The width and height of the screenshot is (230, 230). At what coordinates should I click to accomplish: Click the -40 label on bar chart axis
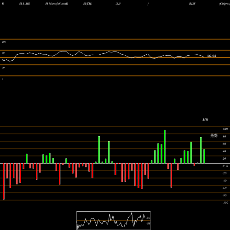(x=224, y=181)
